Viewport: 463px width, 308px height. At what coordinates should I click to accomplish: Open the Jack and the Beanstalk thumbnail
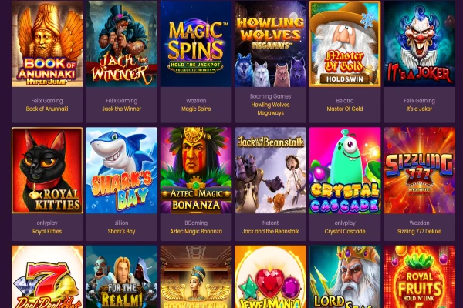pos(271,170)
